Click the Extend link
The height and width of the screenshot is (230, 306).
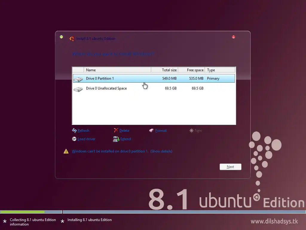click(126, 139)
